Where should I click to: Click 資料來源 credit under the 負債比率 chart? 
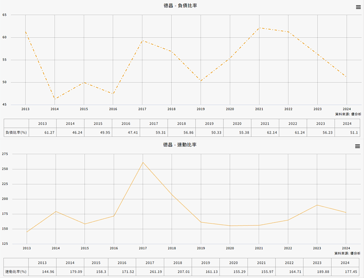(348, 114)
